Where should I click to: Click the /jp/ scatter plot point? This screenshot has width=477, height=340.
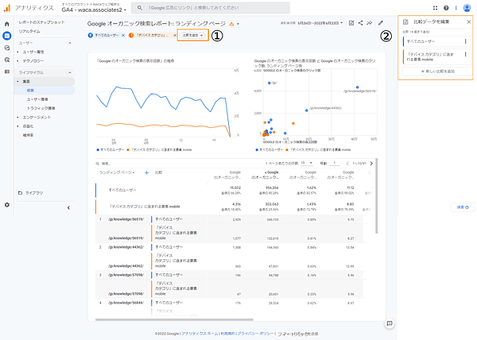coord(270,83)
